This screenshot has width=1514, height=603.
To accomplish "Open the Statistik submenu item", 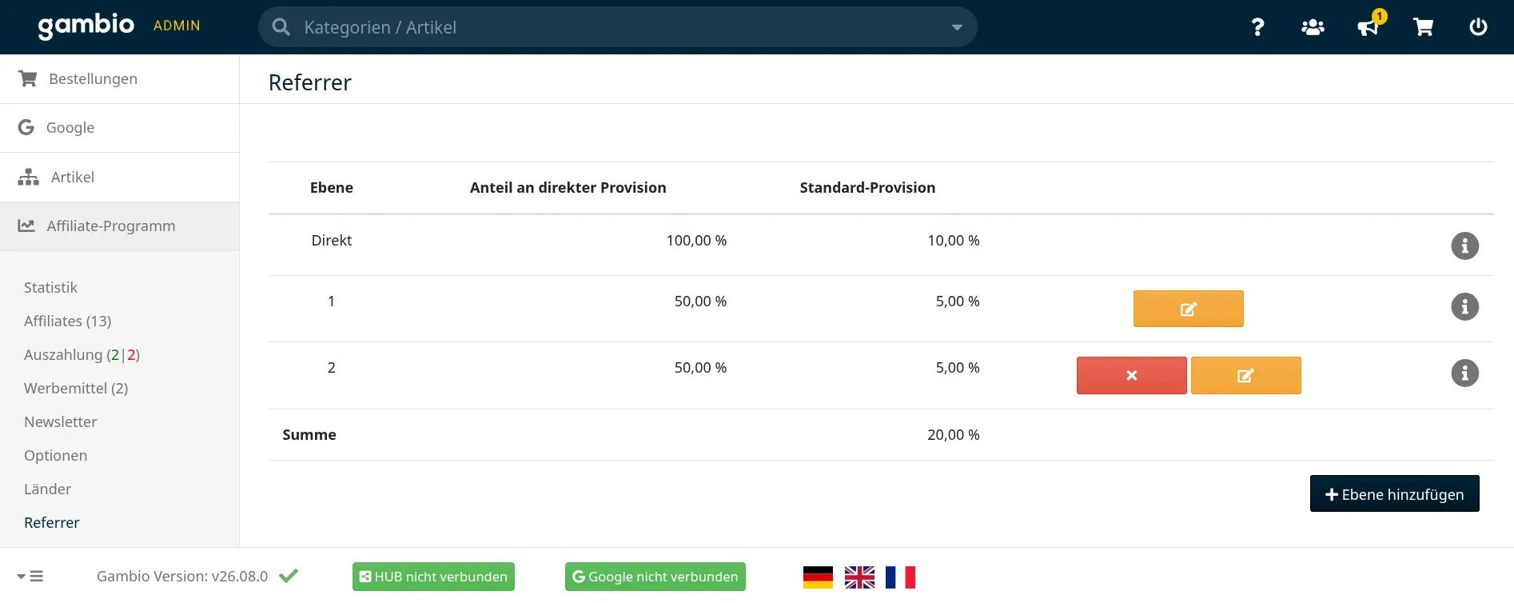I will pyautogui.click(x=50, y=287).
